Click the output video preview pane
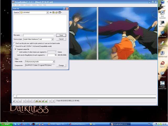 coord(128,33)
